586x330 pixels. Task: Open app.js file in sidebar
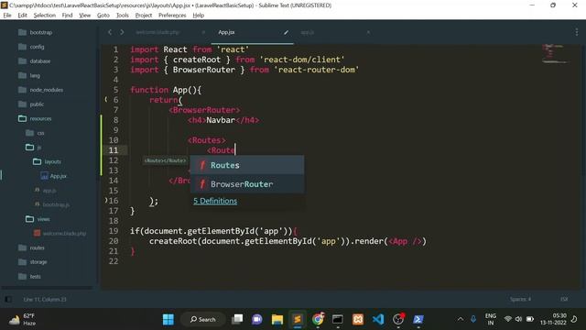click(x=46, y=191)
